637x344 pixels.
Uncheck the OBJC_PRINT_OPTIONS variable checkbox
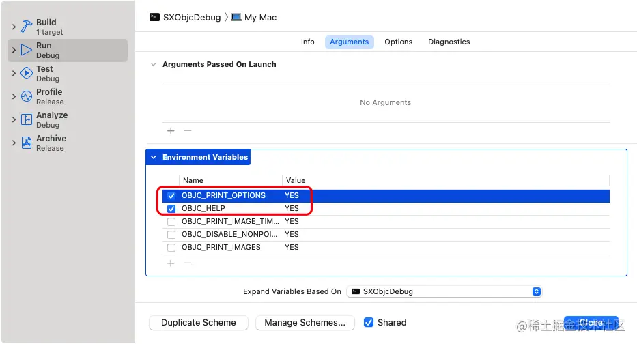[171, 196]
